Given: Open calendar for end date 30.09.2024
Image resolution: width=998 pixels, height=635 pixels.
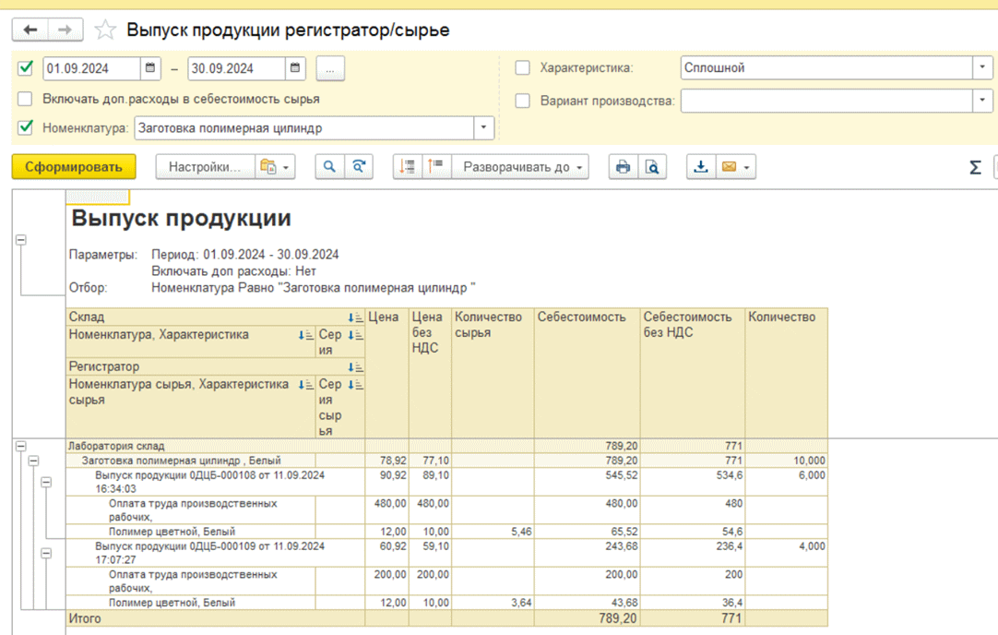Looking at the screenshot, I should [x=295, y=68].
